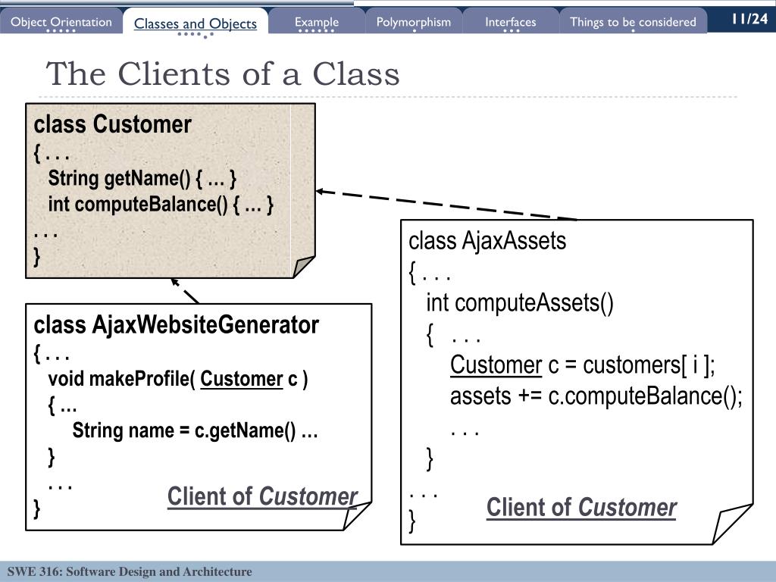Go to the Example section tab
Screen dimensions: 776x582
pyautogui.click(x=317, y=22)
